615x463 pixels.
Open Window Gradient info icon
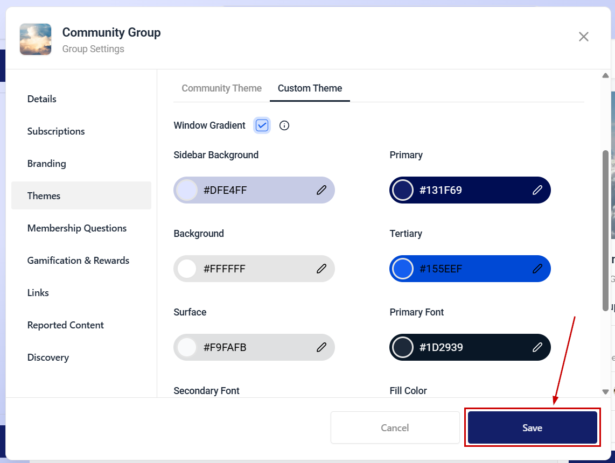point(284,125)
